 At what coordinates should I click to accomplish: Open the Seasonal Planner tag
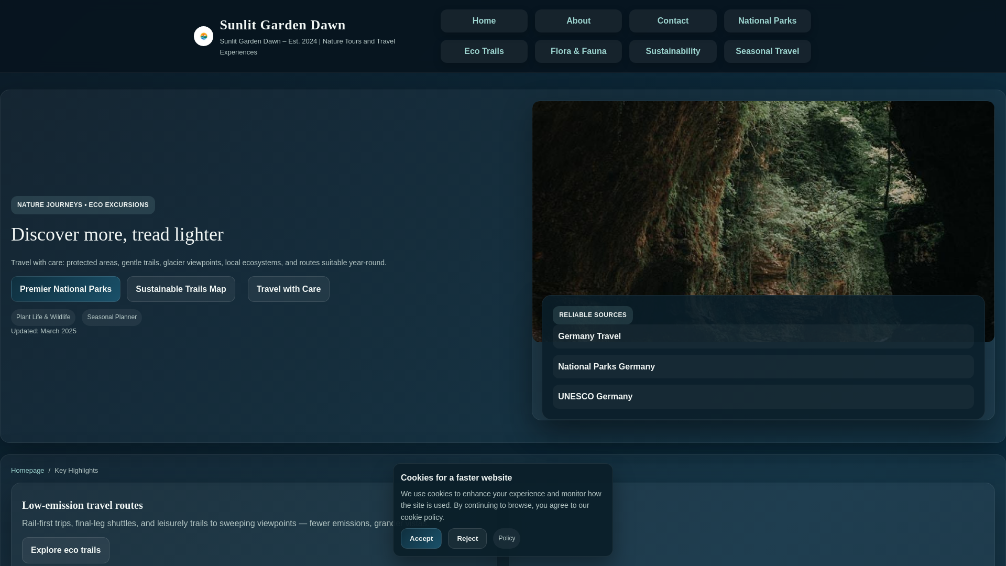point(112,318)
